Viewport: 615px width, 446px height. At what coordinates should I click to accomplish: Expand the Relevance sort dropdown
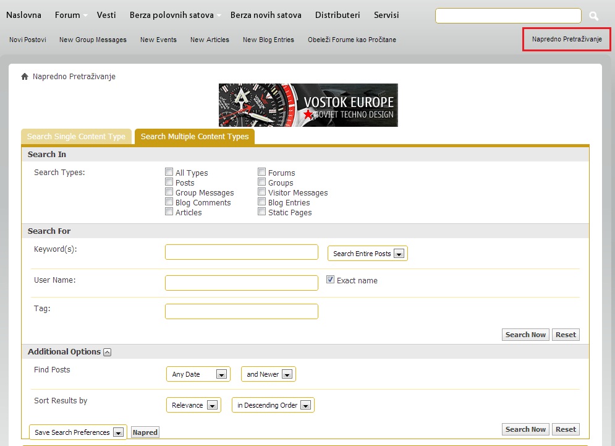[x=193, y=405]
